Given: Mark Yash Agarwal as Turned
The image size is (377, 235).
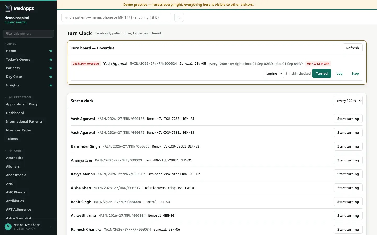Looking at the screenshot, I should point(321,74).
